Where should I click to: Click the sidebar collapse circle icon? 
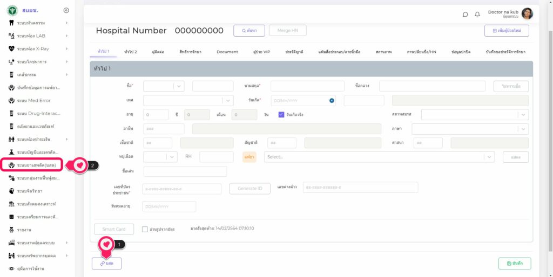coord(66,10)
